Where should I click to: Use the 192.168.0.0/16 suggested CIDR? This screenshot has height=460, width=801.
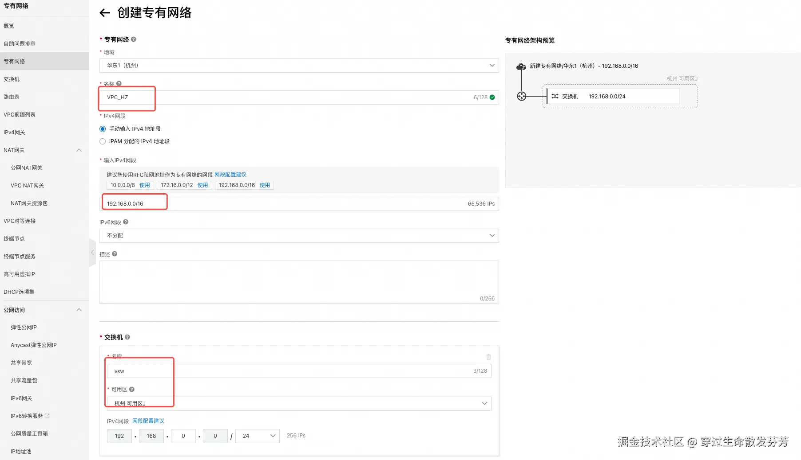point(265,185)
